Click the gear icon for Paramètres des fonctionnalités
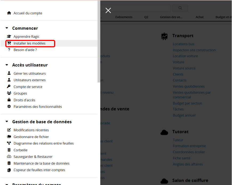Viewport: 232px width, 185px height. click(x=9, y=107)
